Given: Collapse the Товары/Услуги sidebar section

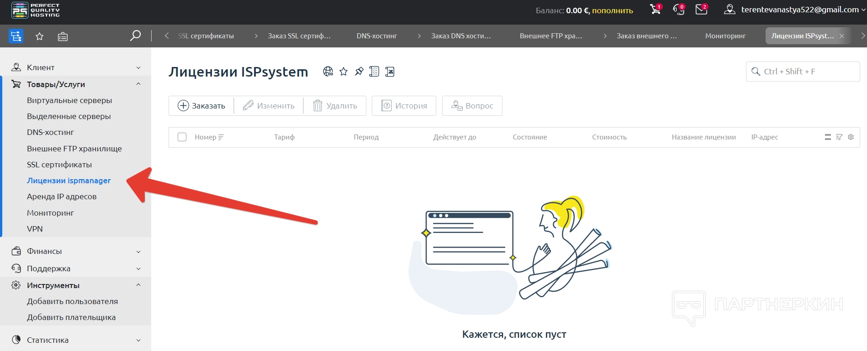Looking at the screenshot, I should pyautogui.click(x=76, y=84).
